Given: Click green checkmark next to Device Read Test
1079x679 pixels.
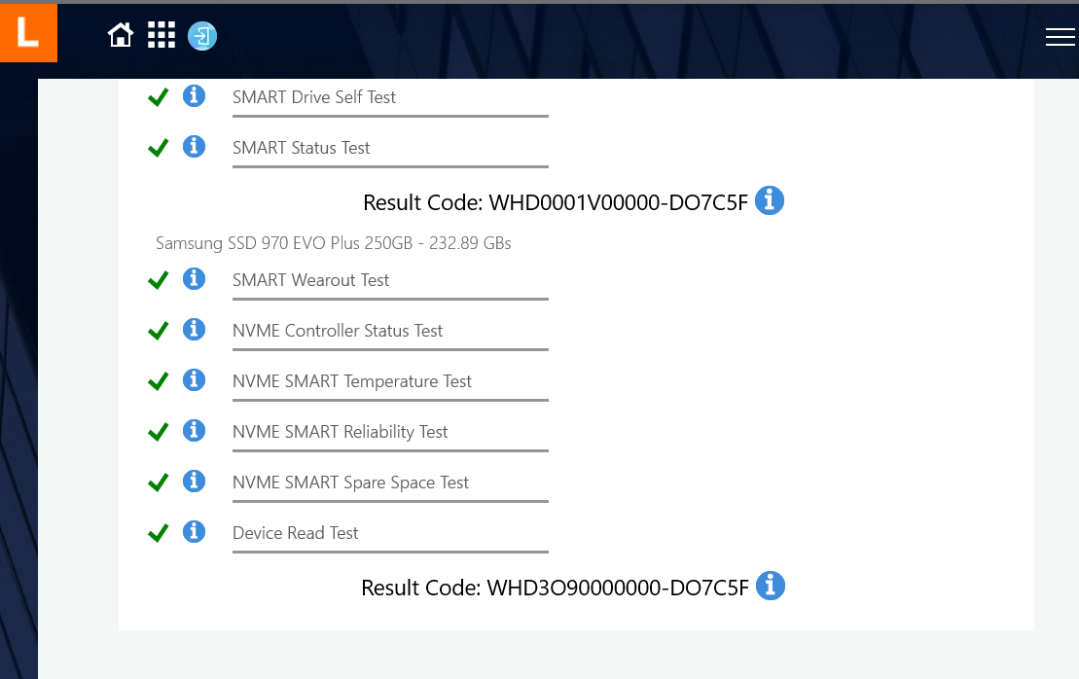Looking at the screenshot, I should 158,532.
